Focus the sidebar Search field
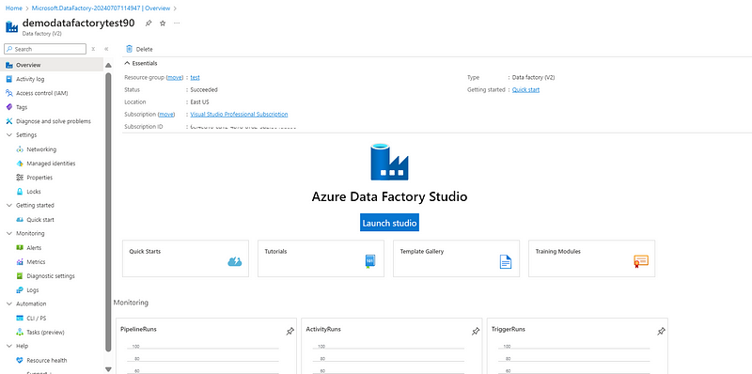 (45, 49)
